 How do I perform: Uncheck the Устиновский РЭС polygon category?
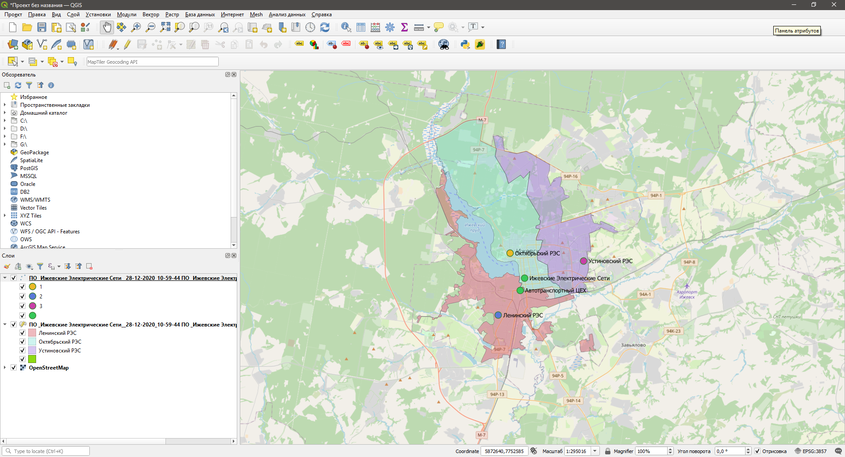click(x=22, y=351)
